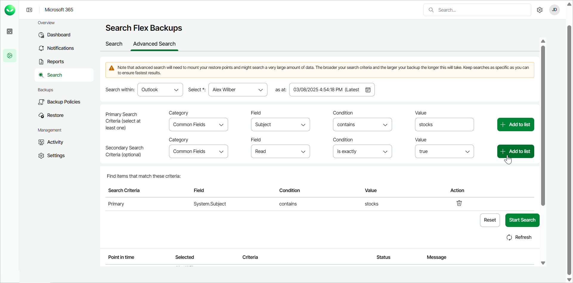Expand the Search within Outlook dropdown
Screen dimensions: 573x283
tap(160, 90)
